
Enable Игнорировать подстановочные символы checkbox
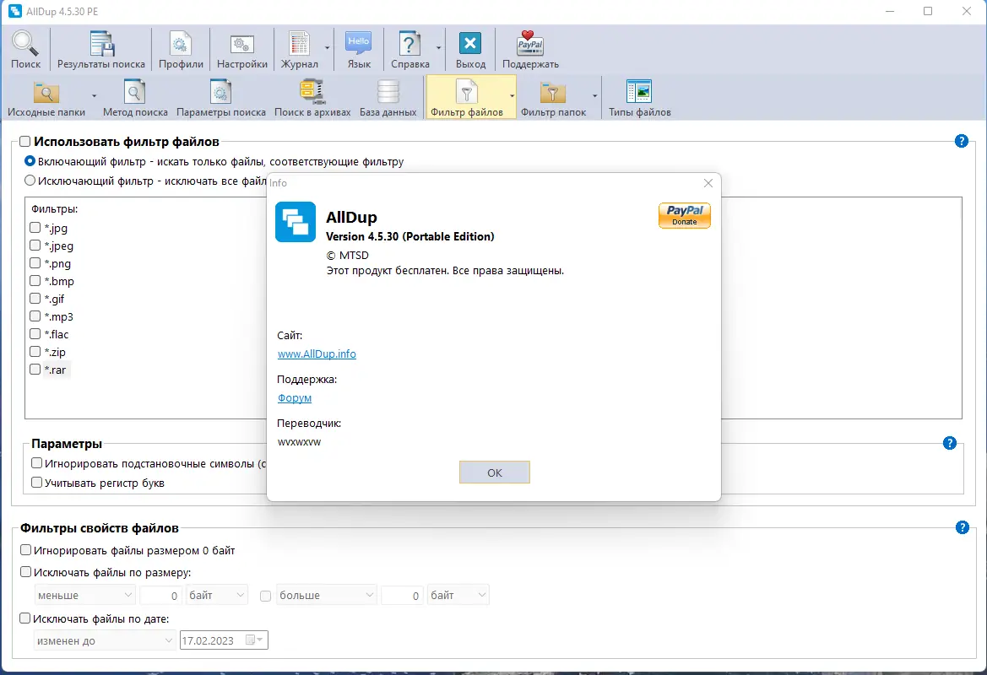click(x=36, y=463)
